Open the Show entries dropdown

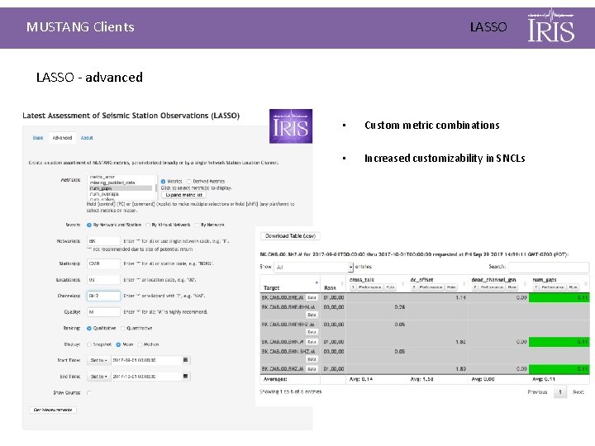(314, 267)
